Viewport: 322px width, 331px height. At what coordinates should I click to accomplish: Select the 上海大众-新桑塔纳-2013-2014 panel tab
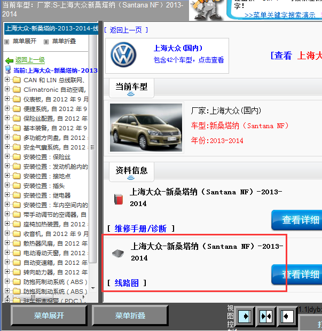tap(51, 28)
